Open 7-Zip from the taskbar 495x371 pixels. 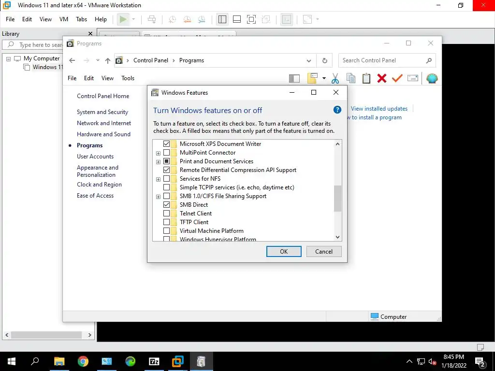(154, 361)
